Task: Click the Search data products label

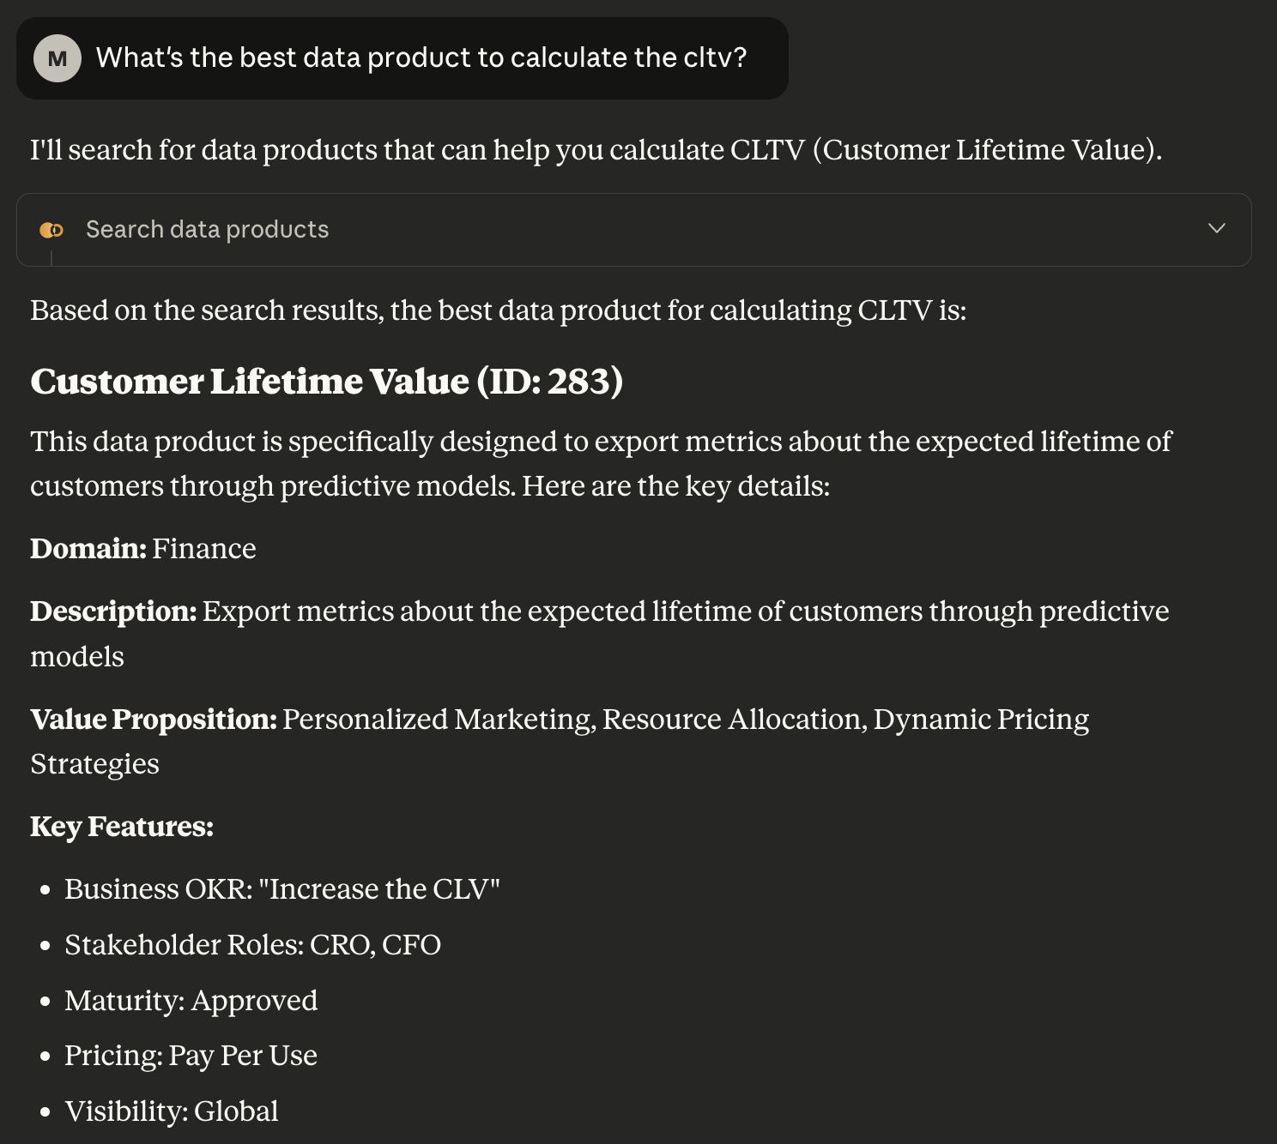Action: 206,229
